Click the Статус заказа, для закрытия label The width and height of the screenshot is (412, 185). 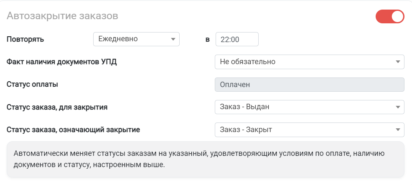click(x=57, y=107)
